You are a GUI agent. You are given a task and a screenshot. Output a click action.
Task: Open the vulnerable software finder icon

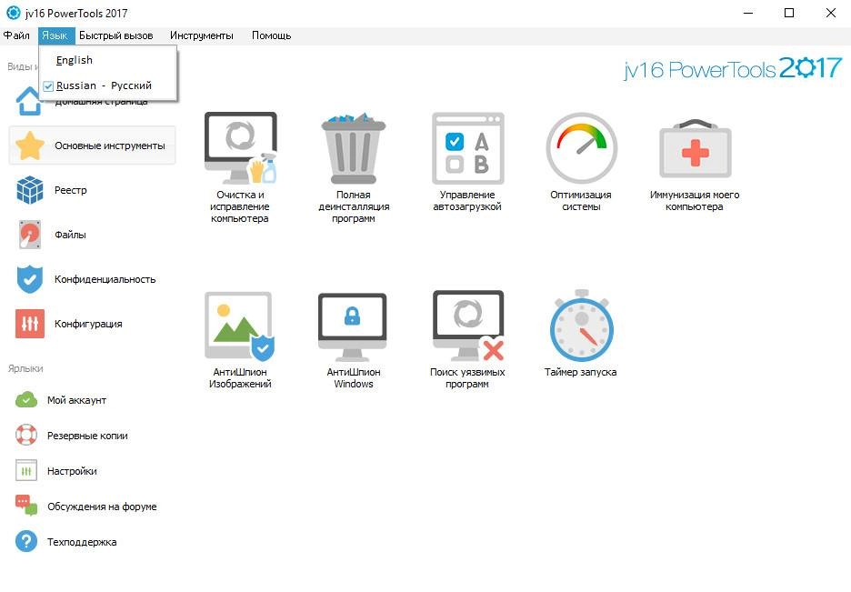[468, 326]
